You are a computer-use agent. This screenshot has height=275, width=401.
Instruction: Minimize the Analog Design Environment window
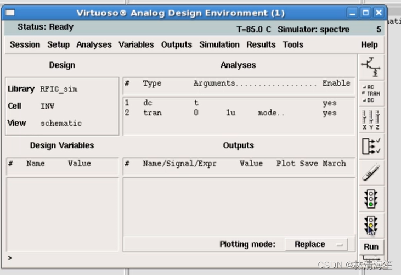[352, 13]
